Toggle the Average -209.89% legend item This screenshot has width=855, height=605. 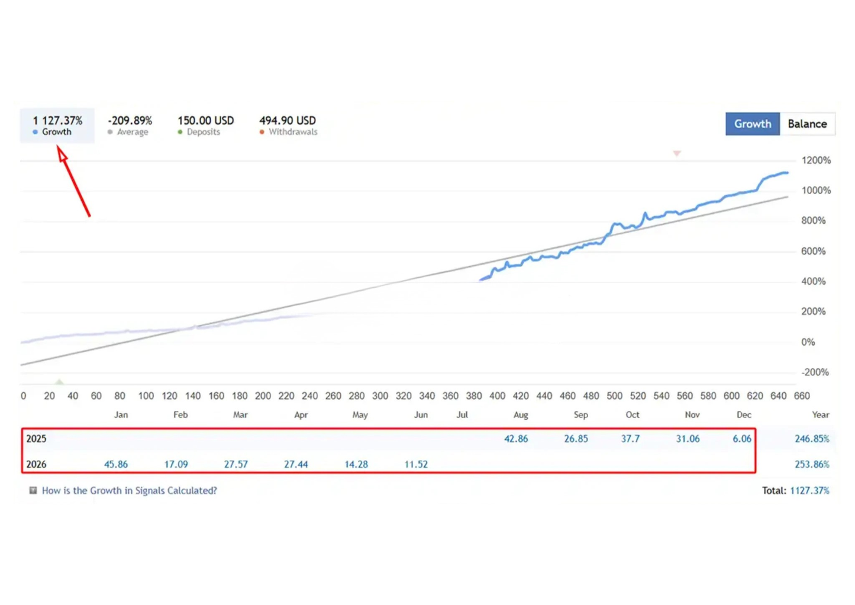(x=130, y=125)
